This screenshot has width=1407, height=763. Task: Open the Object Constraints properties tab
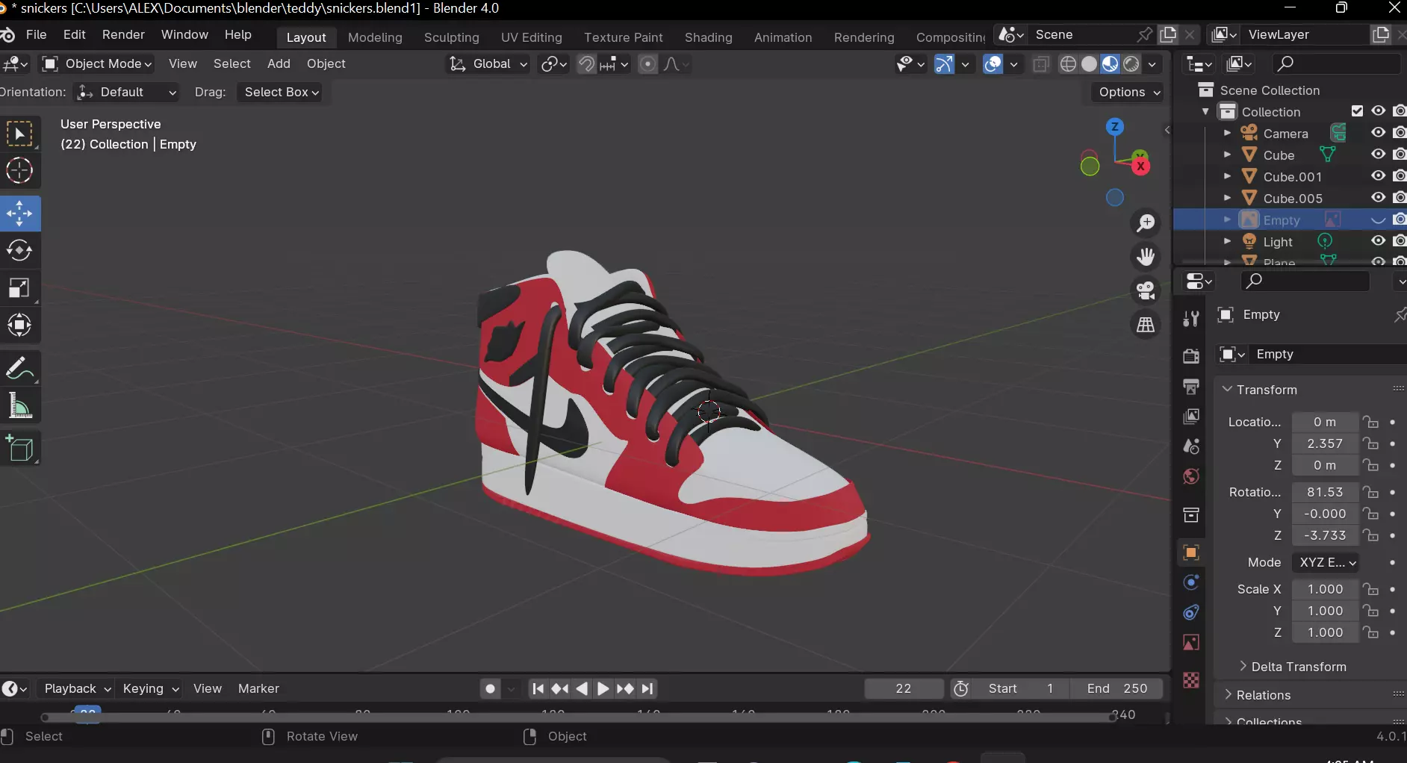[1191, 612]
